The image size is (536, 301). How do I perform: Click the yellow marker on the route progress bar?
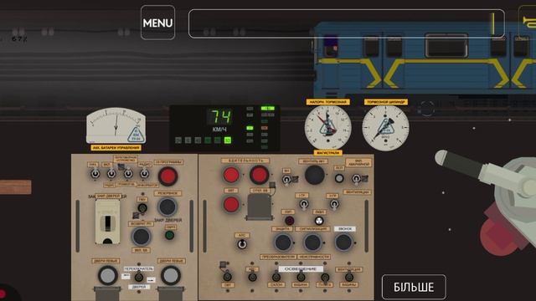click(x=493, y=23)
